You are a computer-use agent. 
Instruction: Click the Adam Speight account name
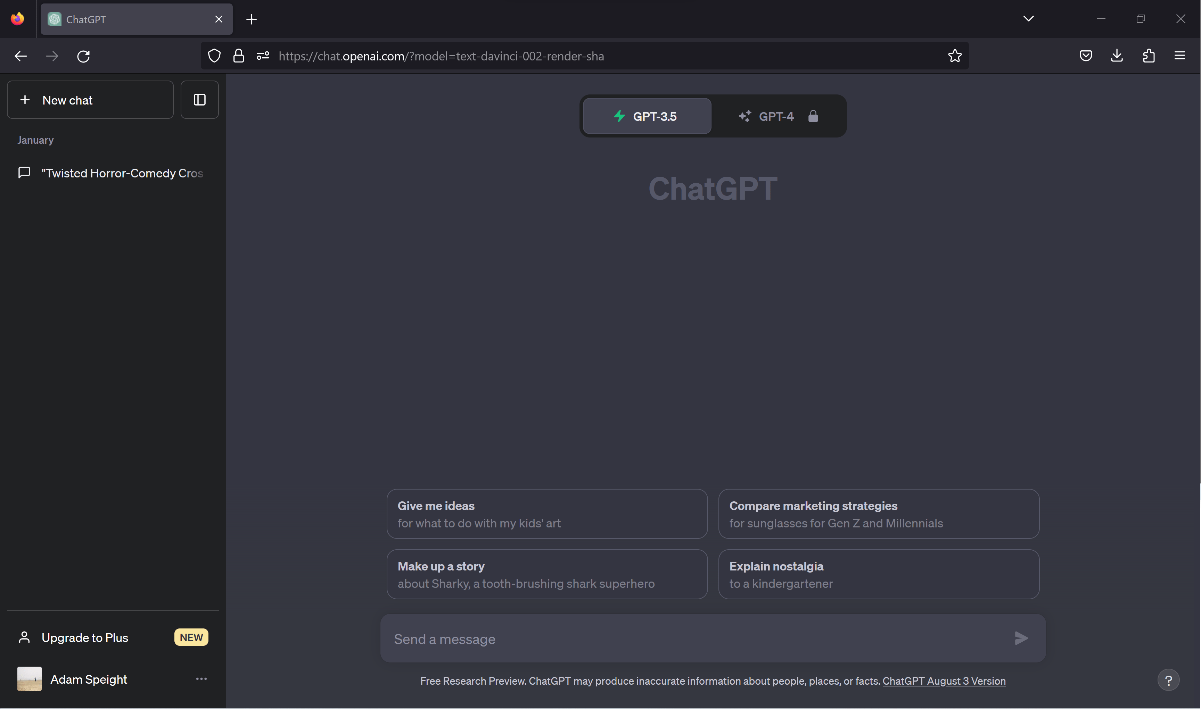point(89,679)
